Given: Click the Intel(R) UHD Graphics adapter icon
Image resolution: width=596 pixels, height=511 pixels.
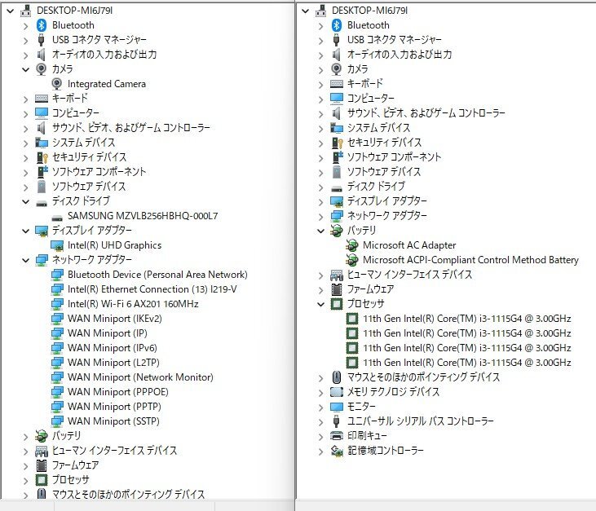Looking at the screenshot, I should tap(56, 245).
